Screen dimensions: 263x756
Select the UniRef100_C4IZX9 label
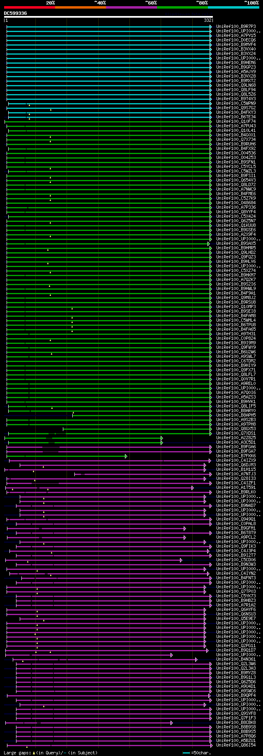[236, 460]
